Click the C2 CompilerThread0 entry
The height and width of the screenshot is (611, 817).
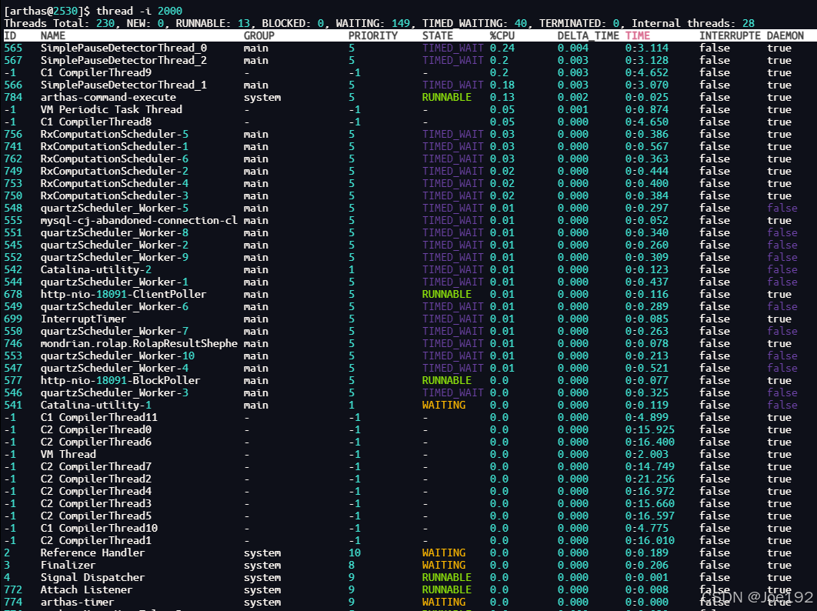tap(96, 430)
